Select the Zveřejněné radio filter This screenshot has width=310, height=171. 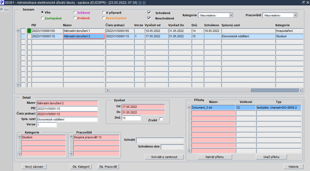(x=42, y=18)
